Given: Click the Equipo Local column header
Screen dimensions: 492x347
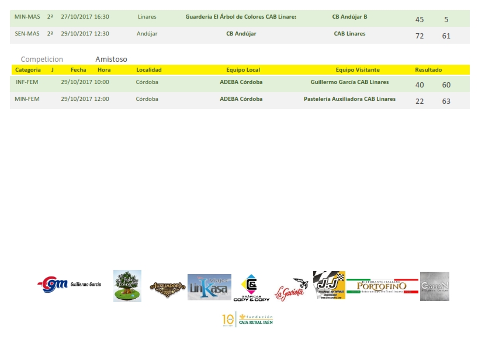Looking at the screenshot, I should coord(243,70).
